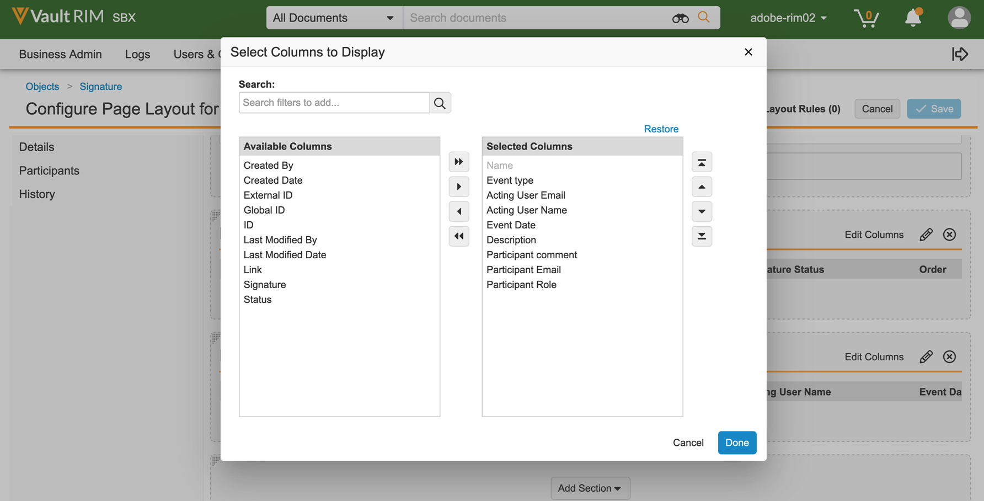Switch to the Participants section
Viewport: 984px width, 501px height.
point(49,170)
